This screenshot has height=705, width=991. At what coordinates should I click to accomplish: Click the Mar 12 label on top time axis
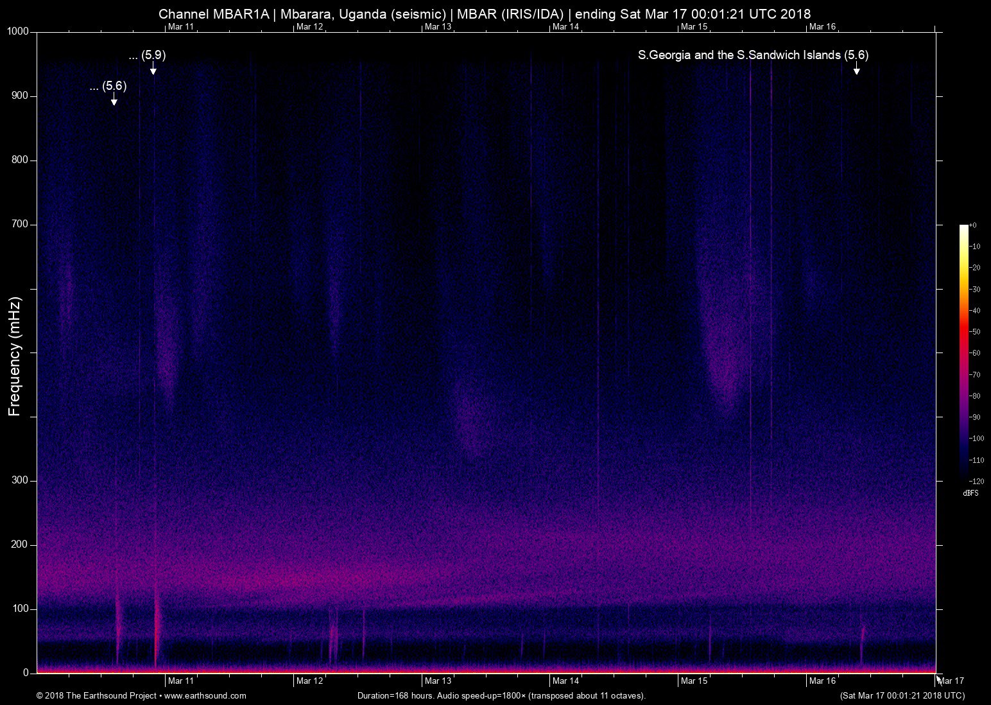(x=309, y=26)
